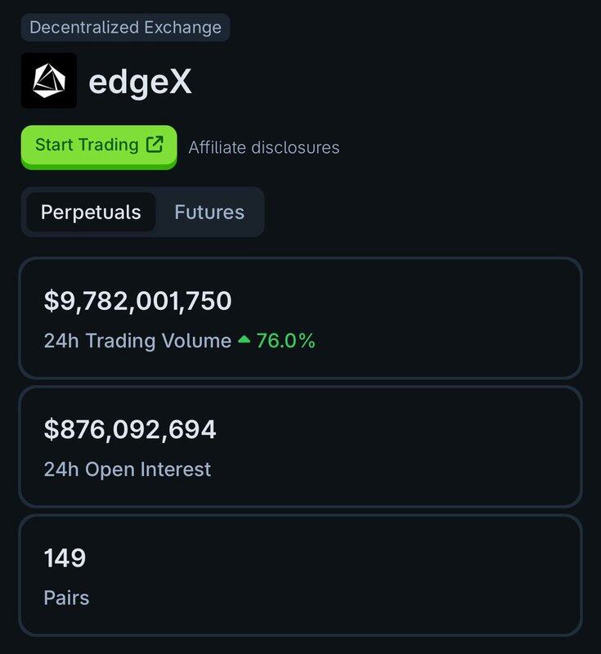This screenshot has width=601, height=654.
Task: Click the green up-arrow volume change icon
Action: (244, 339)
